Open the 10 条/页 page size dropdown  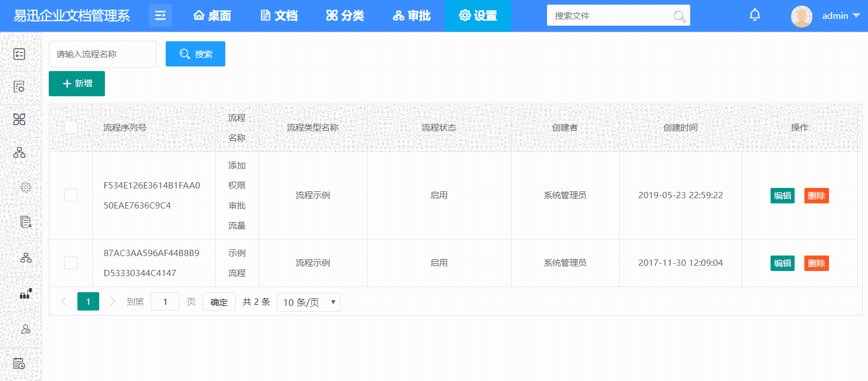308,302
